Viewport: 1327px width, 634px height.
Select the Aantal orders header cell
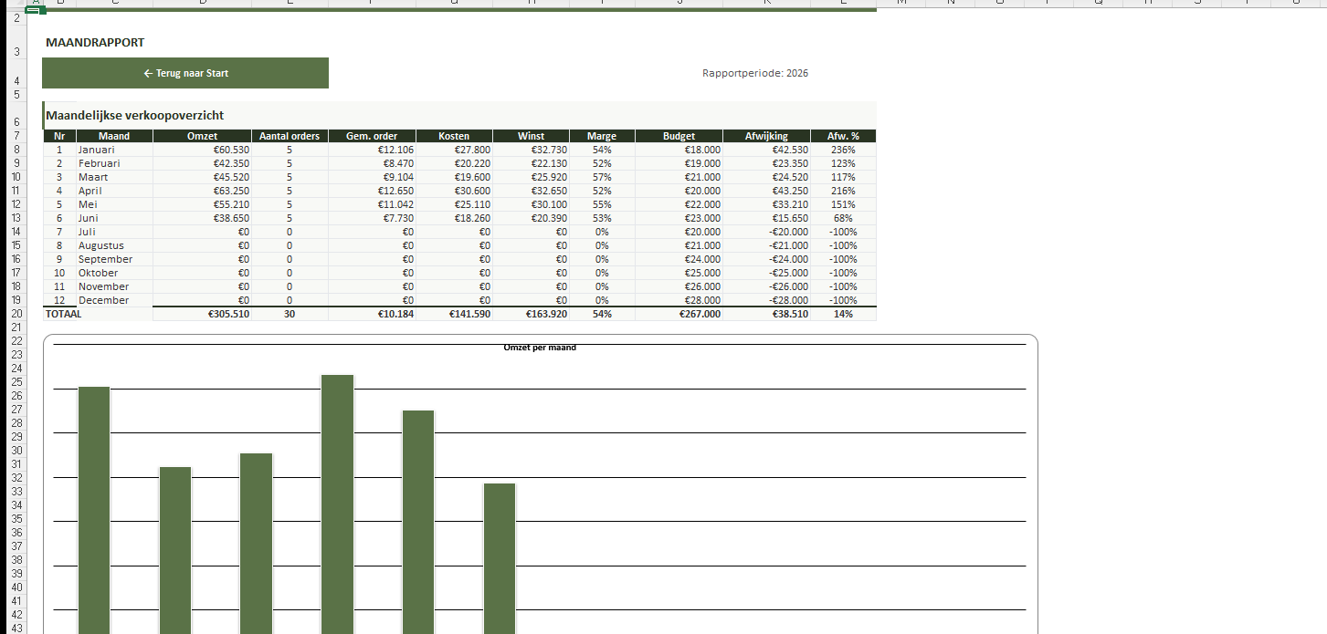pyautogui.click(x=290, y=136)
